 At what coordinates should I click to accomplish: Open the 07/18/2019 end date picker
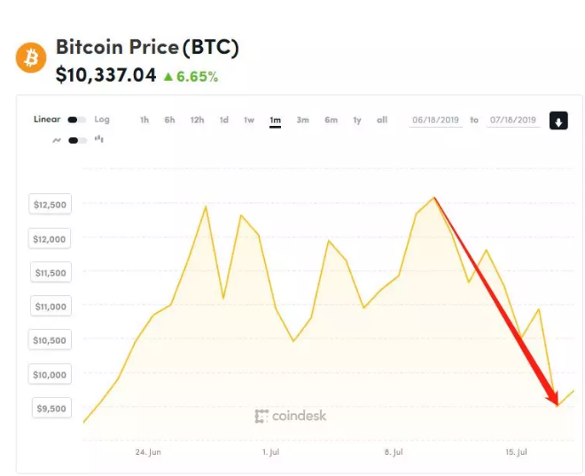coord(512,121)
